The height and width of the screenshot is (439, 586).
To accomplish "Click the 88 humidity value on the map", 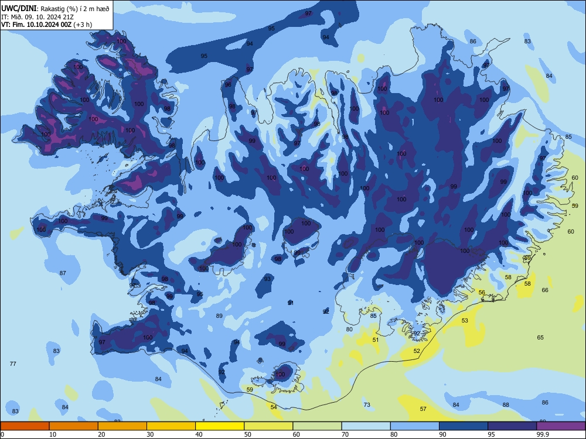I will 506,404.
